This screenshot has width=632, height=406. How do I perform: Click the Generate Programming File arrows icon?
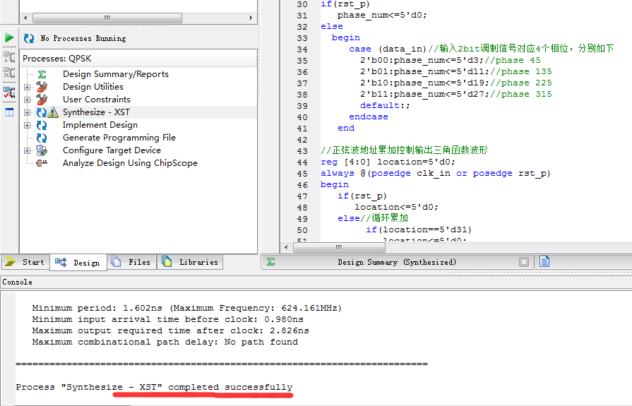click(x=42, y=138)
